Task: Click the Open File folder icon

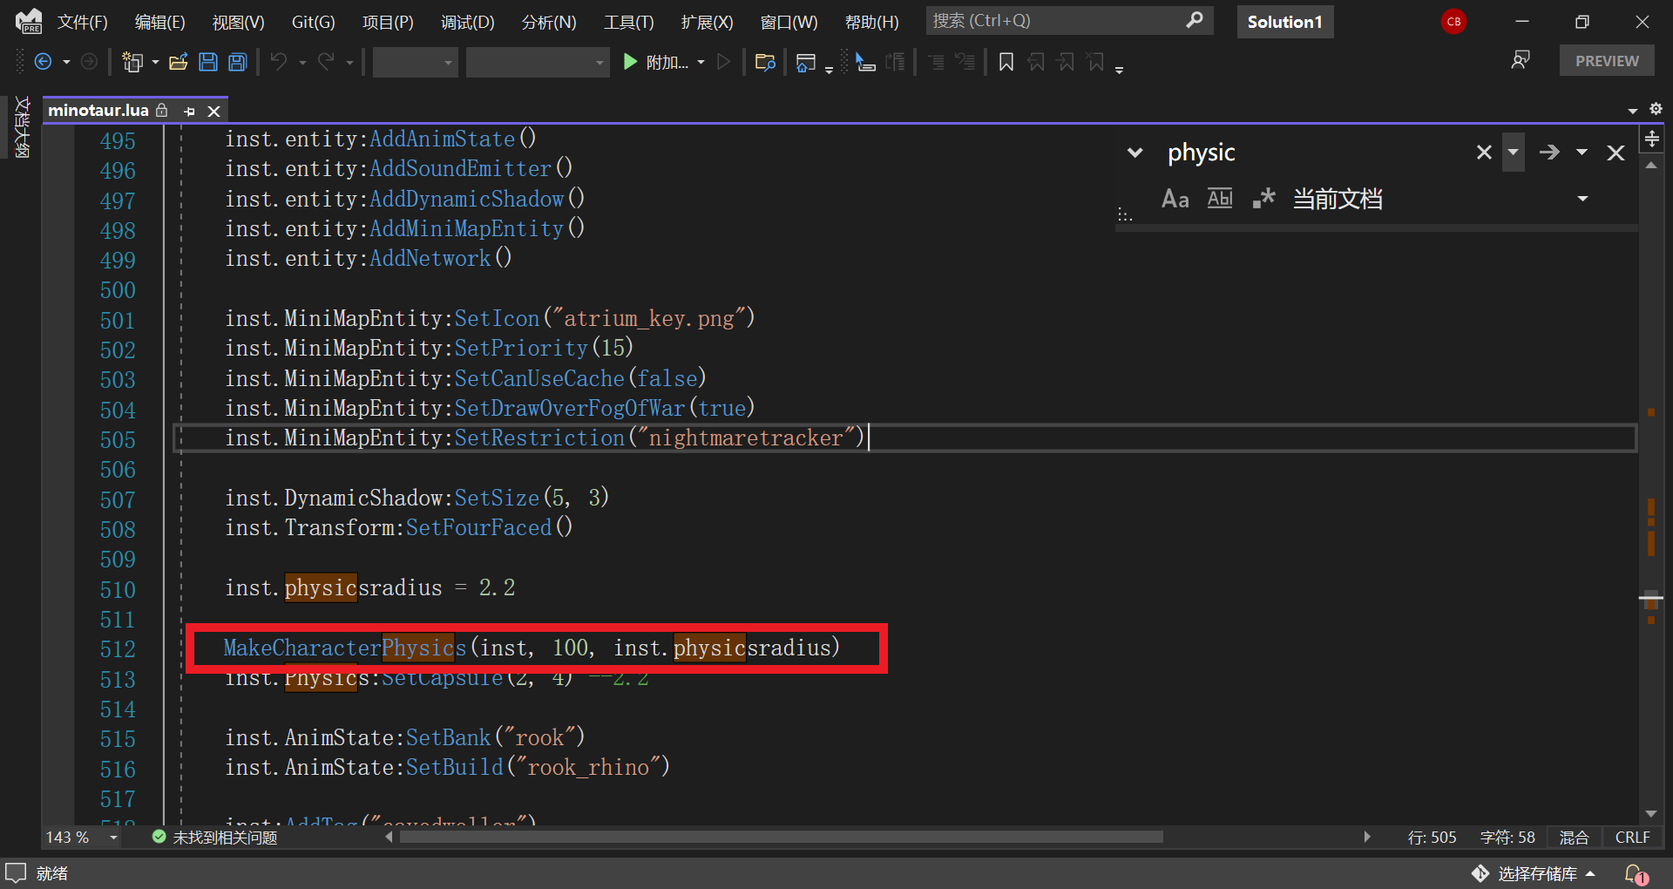Action: click(179, 62)
